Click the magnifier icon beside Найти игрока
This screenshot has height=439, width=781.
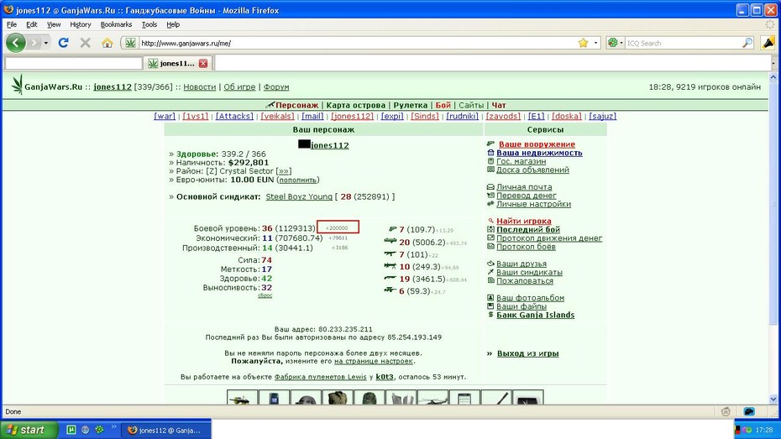click(490, 221)
